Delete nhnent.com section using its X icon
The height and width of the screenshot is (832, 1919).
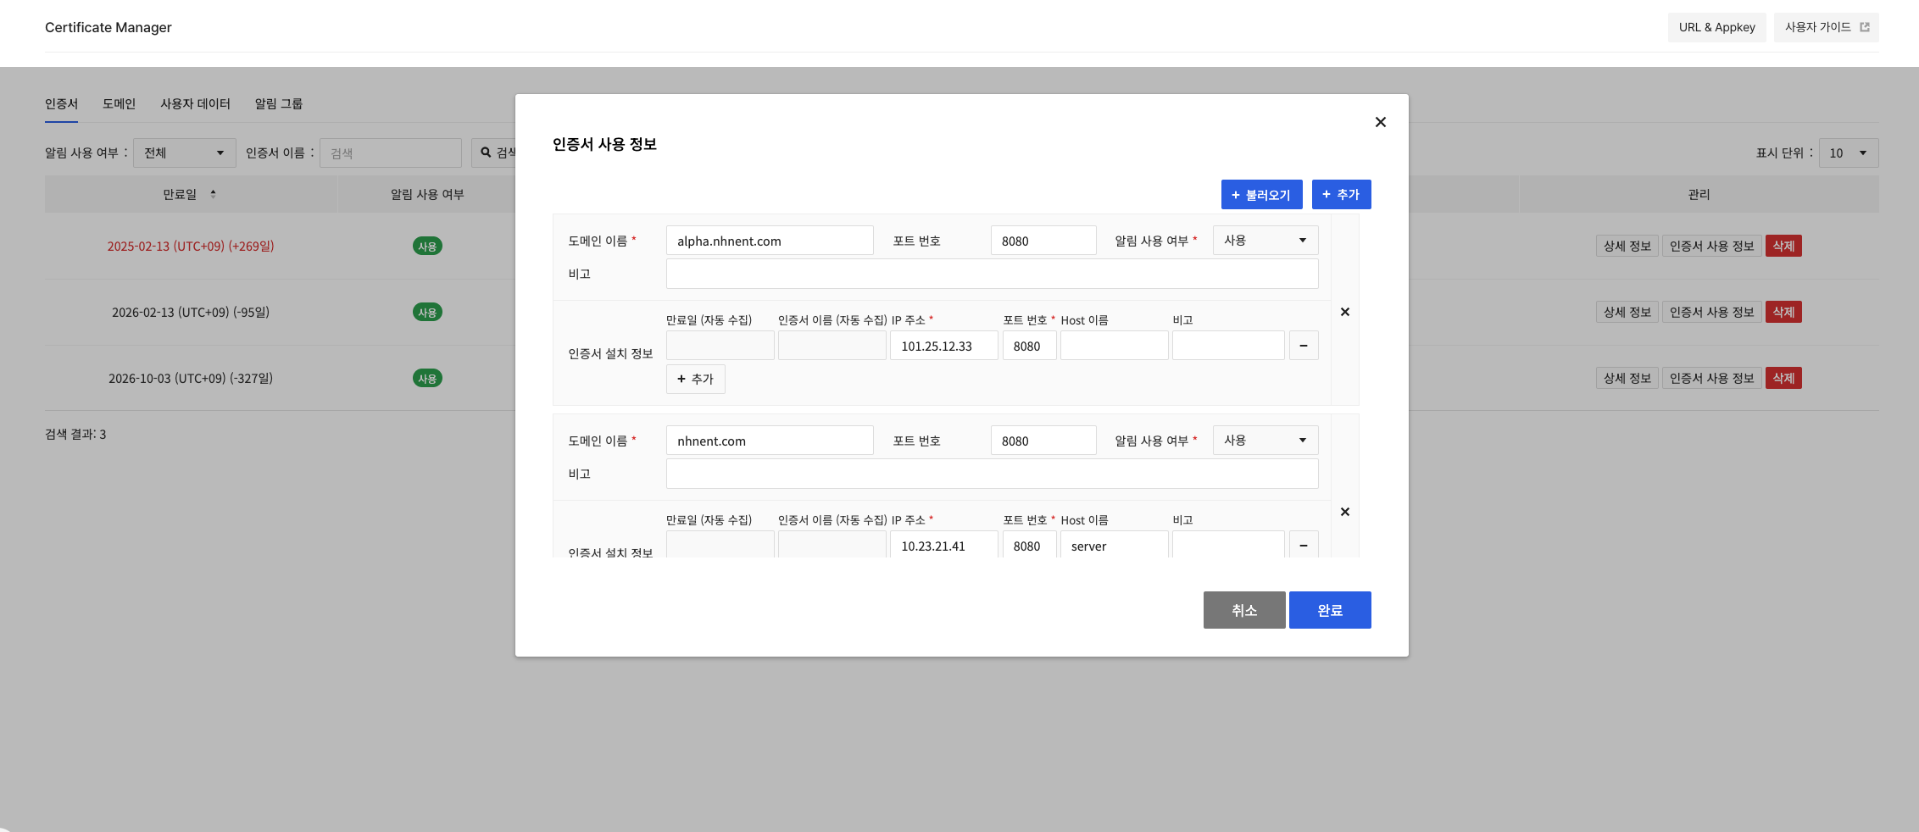[1345, 512]
